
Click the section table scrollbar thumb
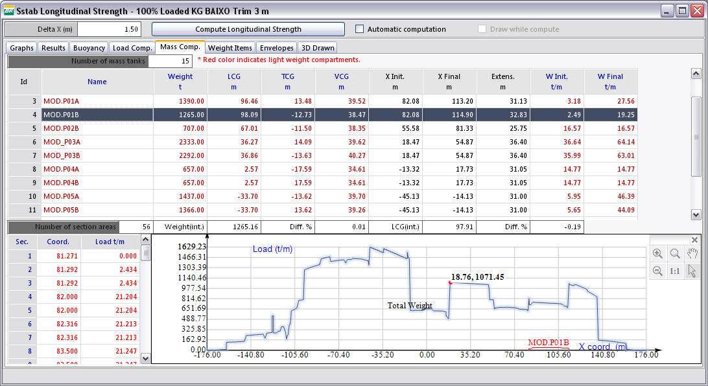pos(145,253)
